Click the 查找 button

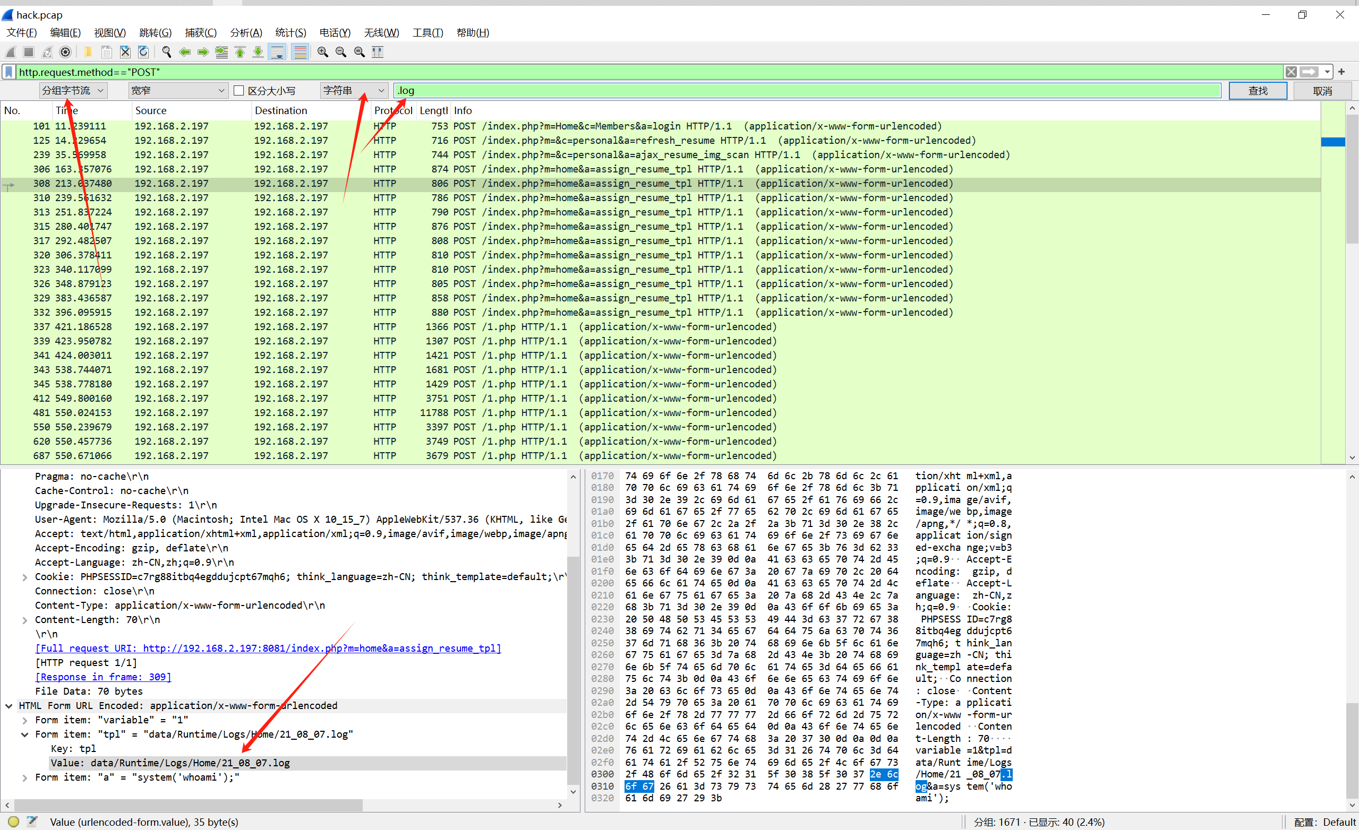coord(1257,91)
